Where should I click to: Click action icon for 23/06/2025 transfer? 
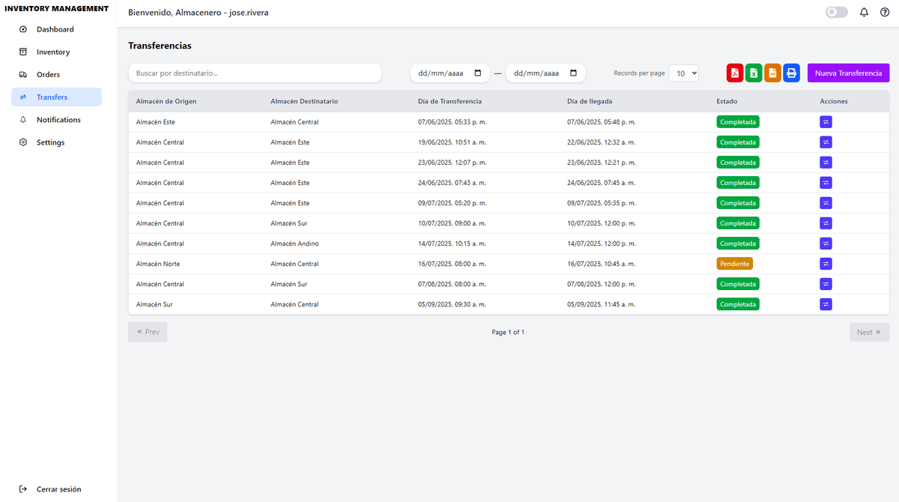(x=826, y=162)
